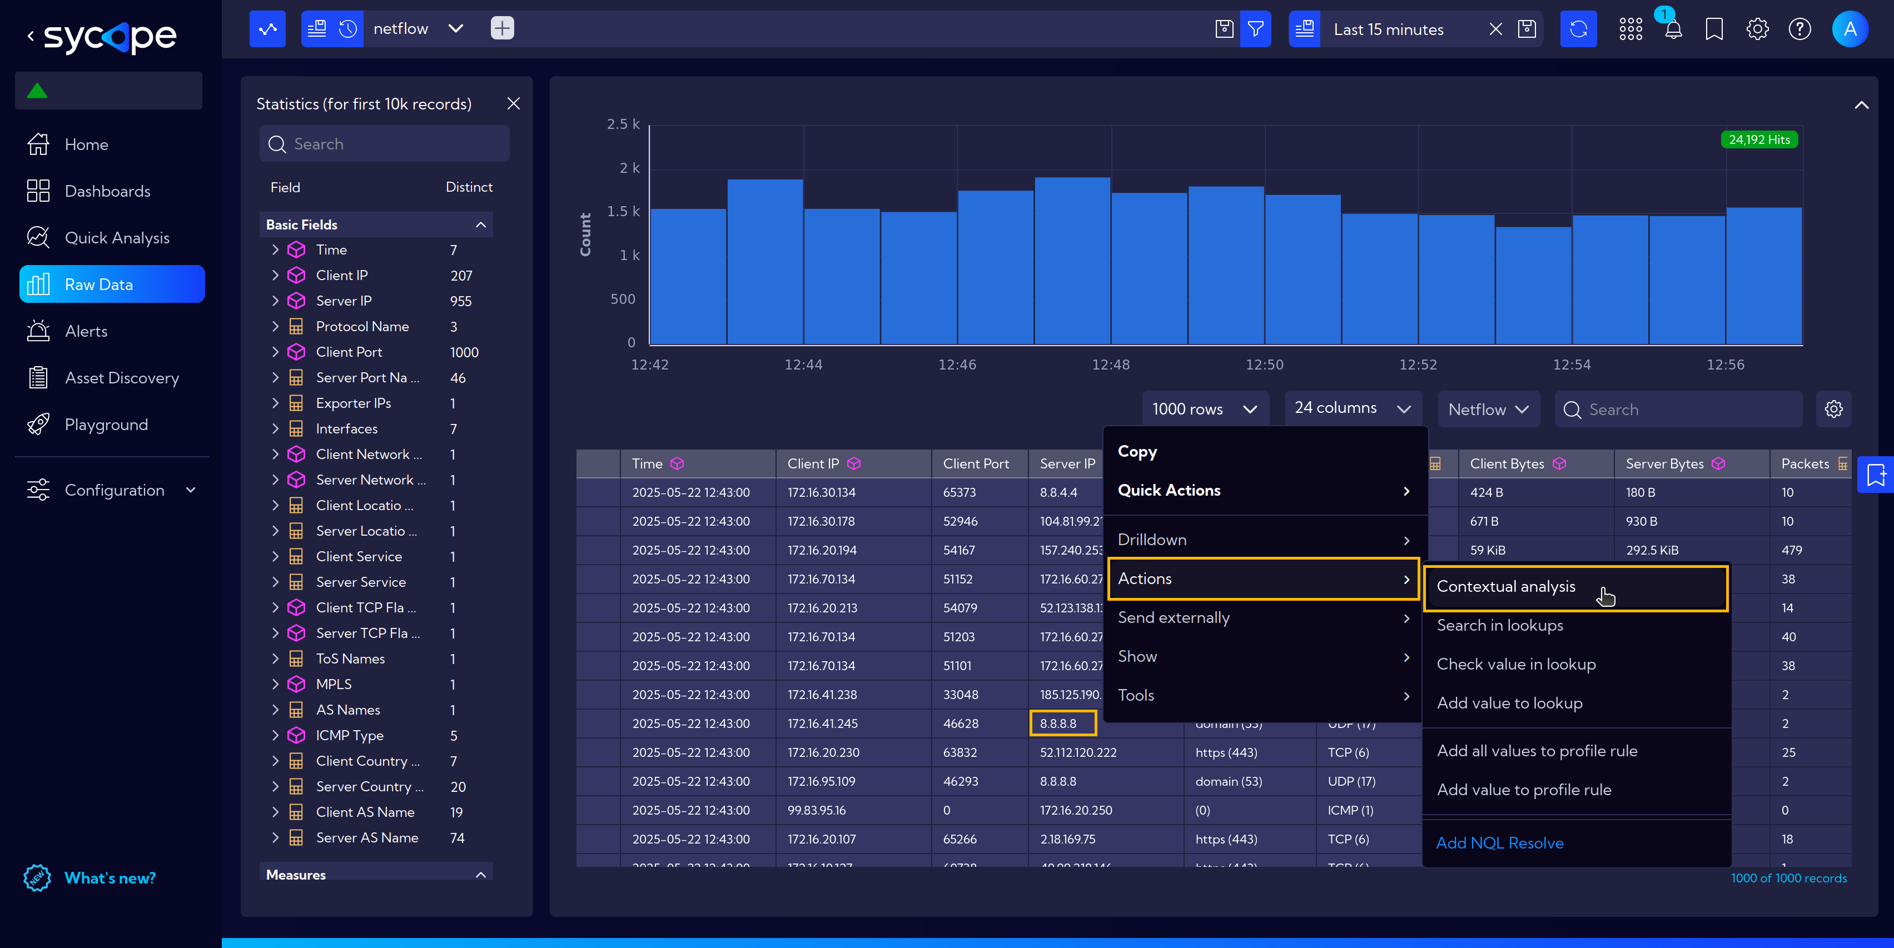Click the Statistics field search box

(x=384, y=144)
